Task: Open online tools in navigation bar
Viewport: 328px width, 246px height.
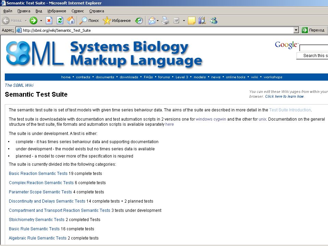Action: (x=235, y=77)
